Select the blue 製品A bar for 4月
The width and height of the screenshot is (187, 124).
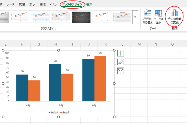tap(22, 88)
